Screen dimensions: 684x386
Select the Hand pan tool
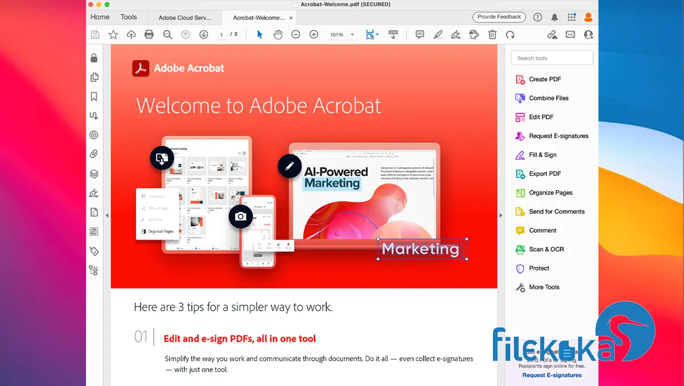[278, 35]
